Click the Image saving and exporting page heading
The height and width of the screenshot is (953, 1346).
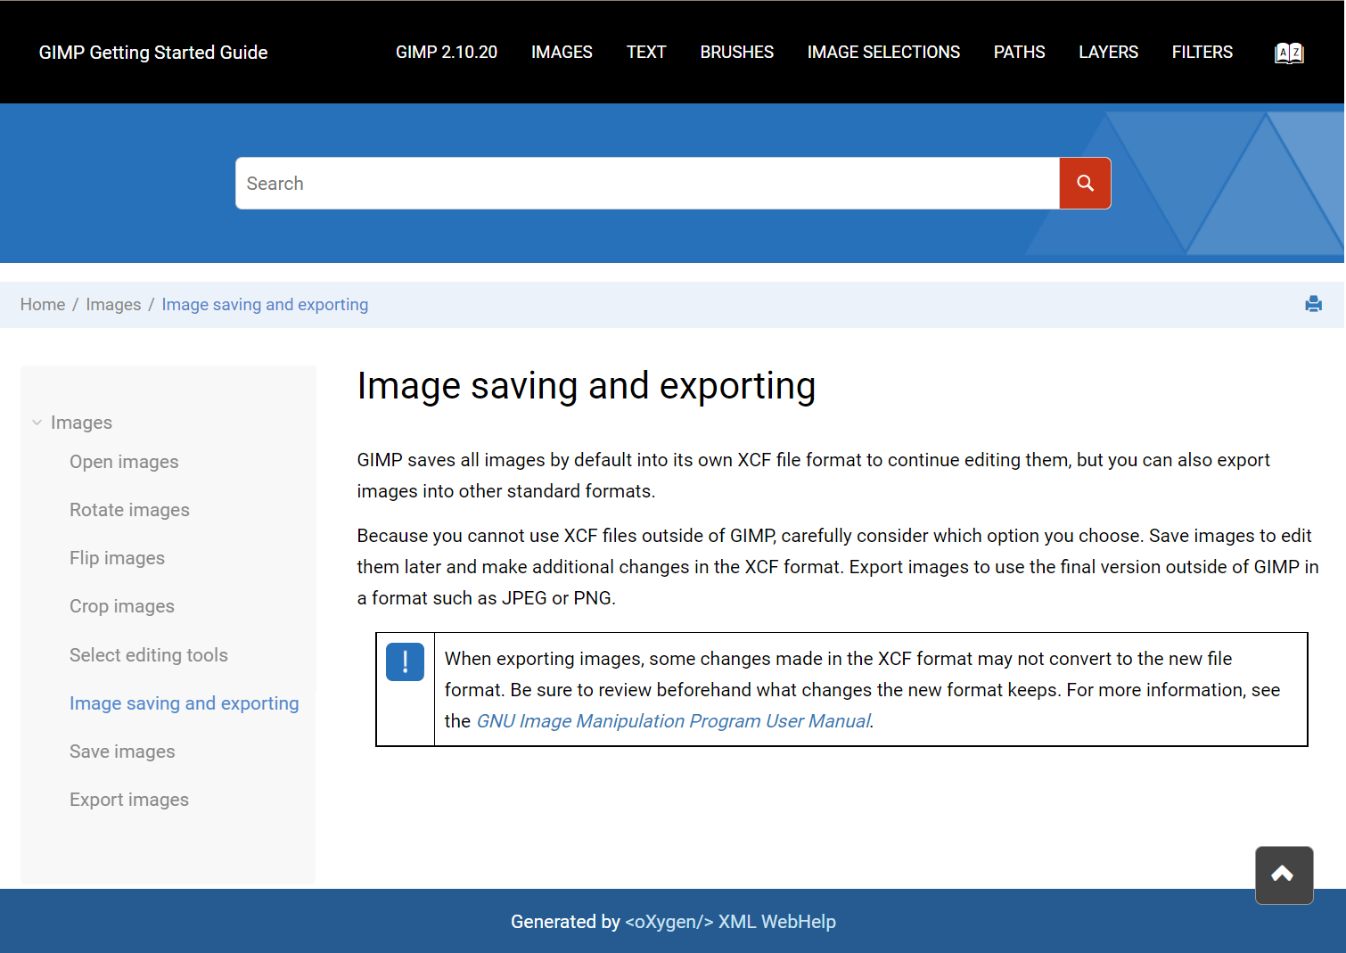pyautogui.click(x=587, y=386)
